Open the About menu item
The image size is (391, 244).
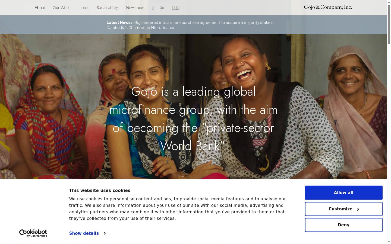40,8
